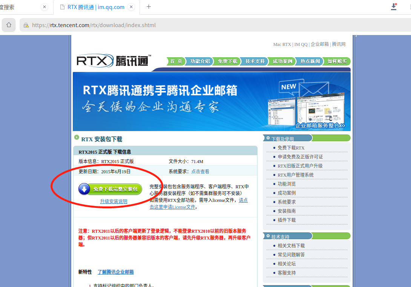Click 申请免费及正版许可证 sidebar item

coord(300,157)
